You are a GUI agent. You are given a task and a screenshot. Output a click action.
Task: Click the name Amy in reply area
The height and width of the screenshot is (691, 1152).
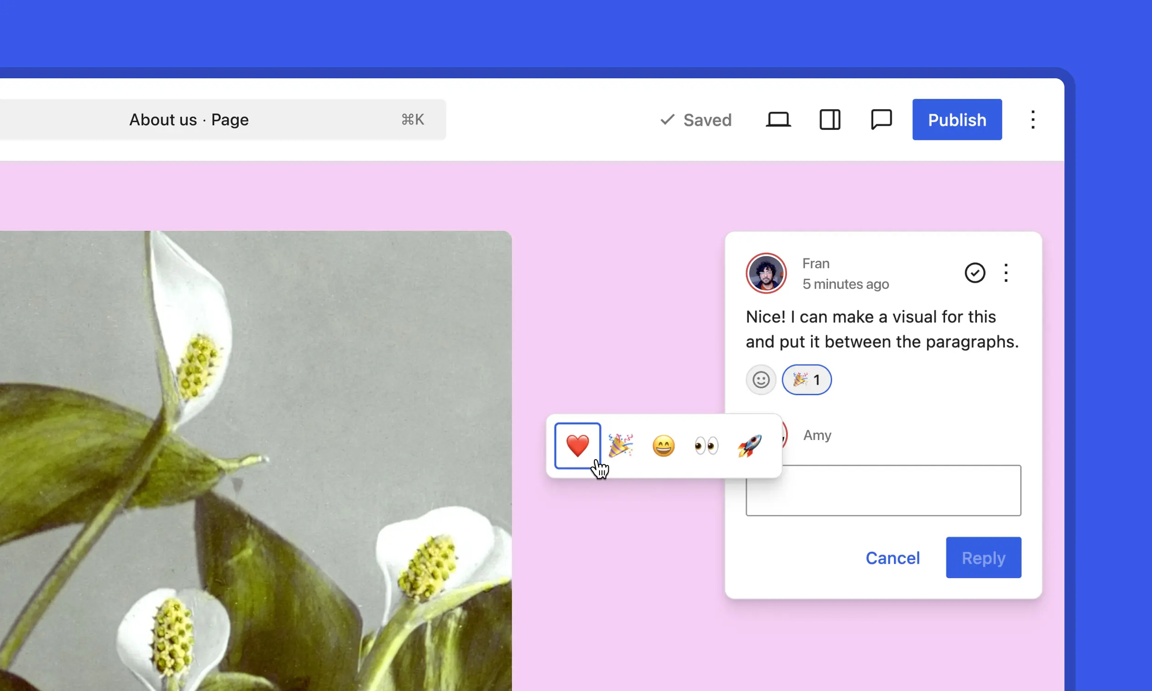pos(817,435)
